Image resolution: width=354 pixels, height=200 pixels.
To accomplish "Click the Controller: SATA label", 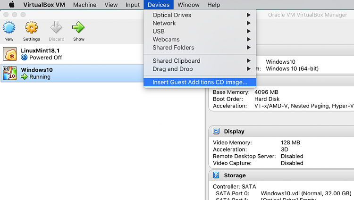I will click(234, 187).
